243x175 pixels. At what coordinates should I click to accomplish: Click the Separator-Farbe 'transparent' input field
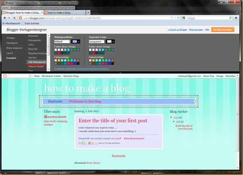[x=97, y=41]
